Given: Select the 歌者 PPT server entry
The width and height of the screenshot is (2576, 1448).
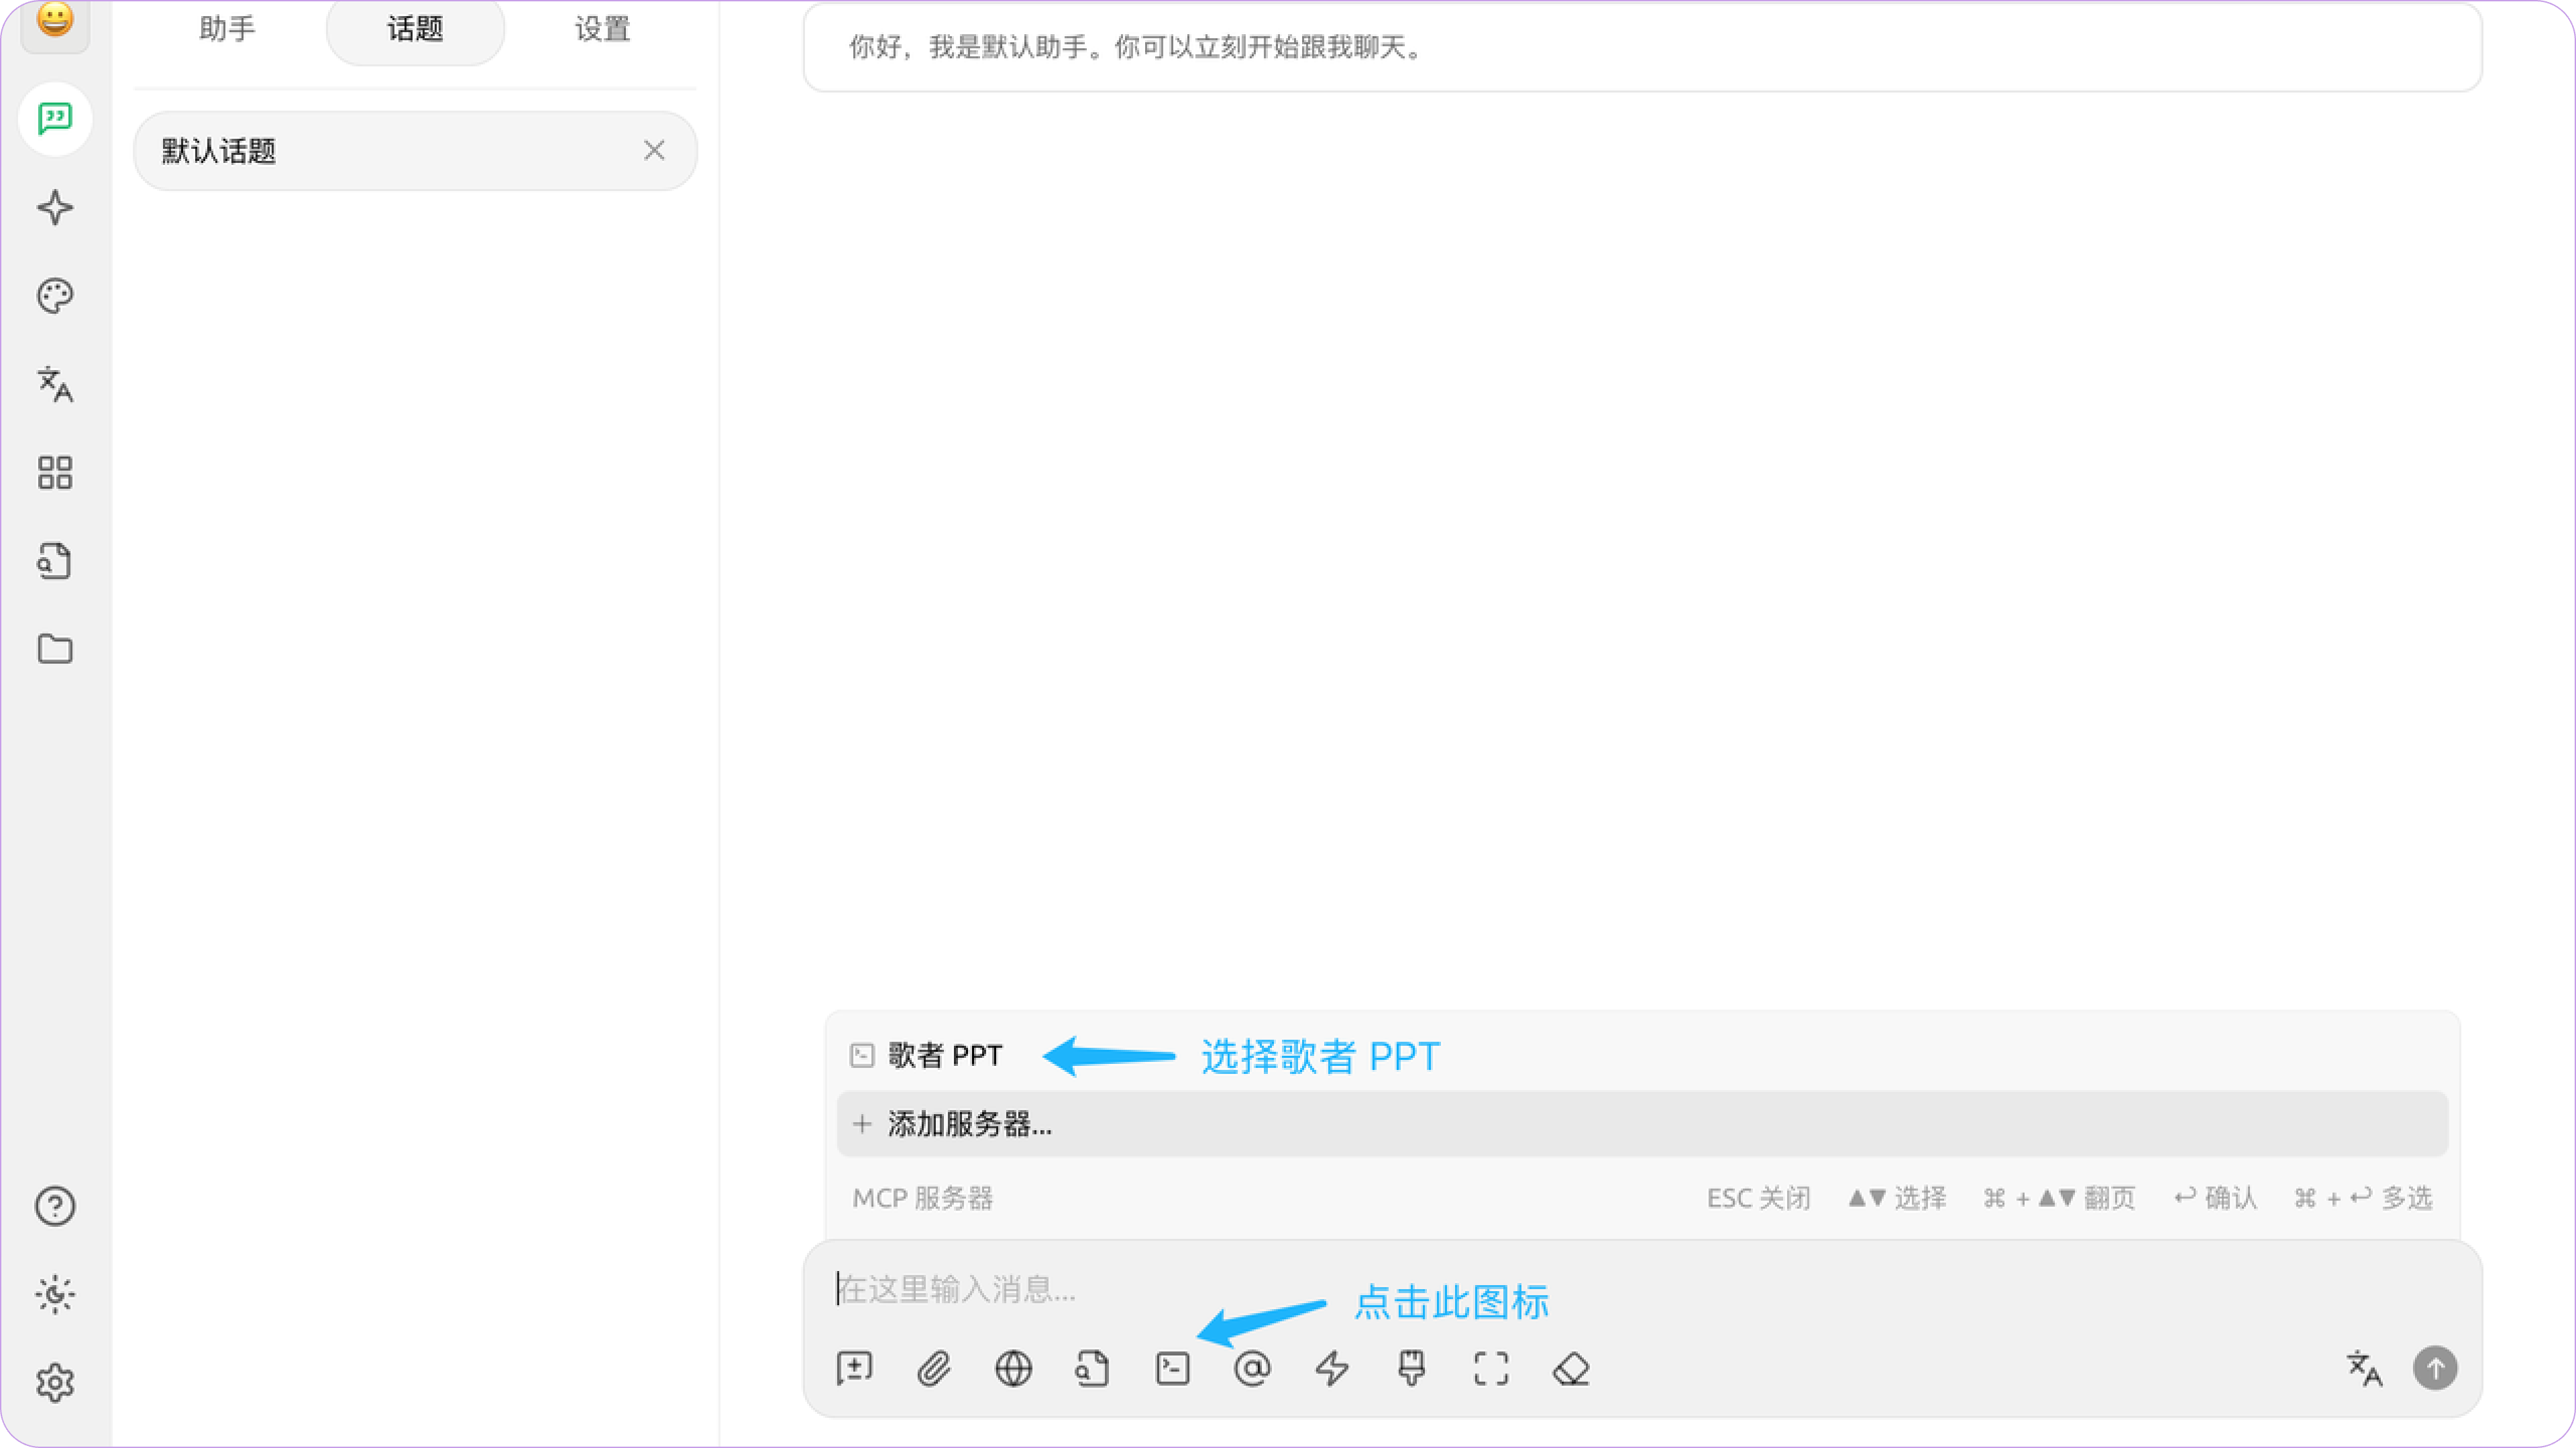Looking at the screenshot, I should pos(1642,1055).
